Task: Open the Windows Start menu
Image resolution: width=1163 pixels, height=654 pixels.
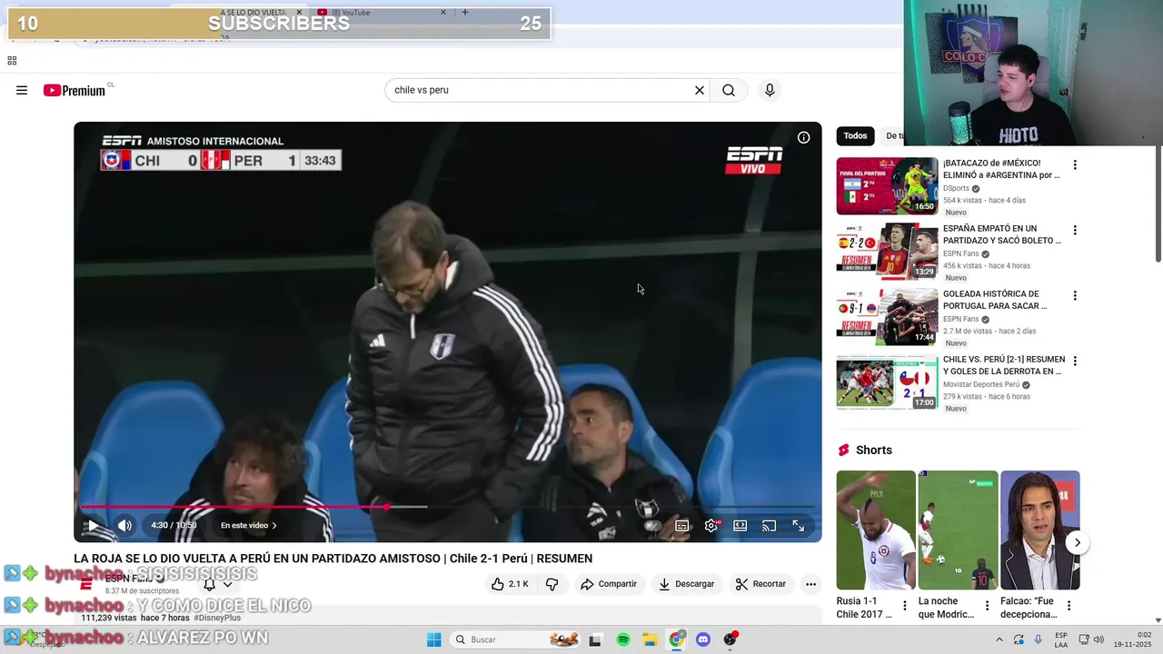Action: (x=433, y=639)
